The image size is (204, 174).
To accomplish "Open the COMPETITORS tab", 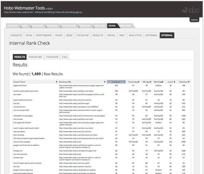I will [x=68, y=26].
